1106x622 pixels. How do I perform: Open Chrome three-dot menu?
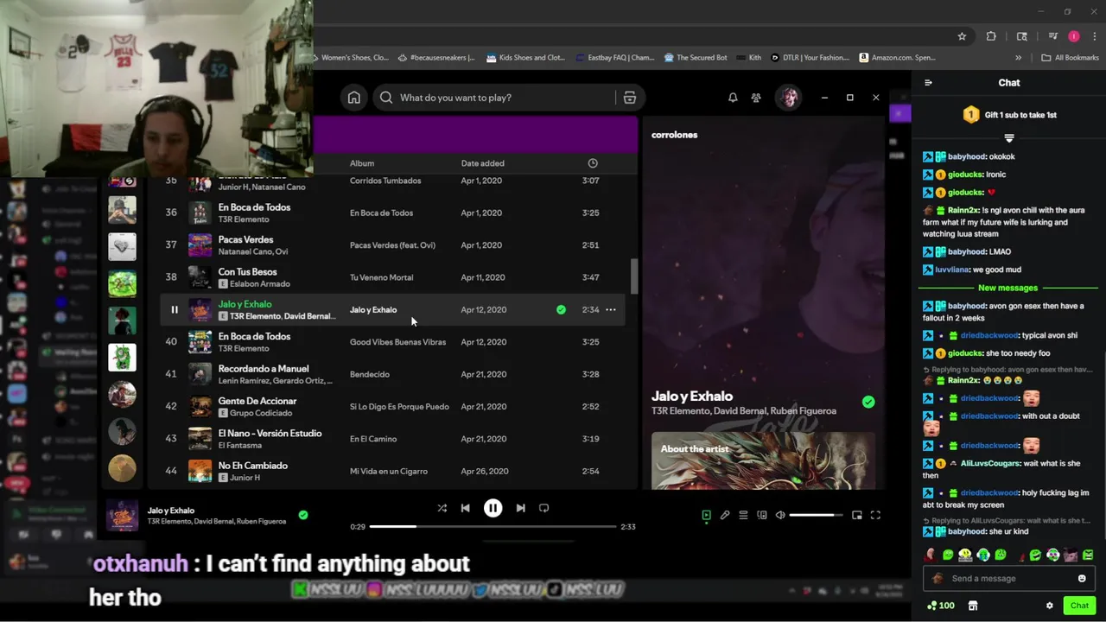(1095, 36)
